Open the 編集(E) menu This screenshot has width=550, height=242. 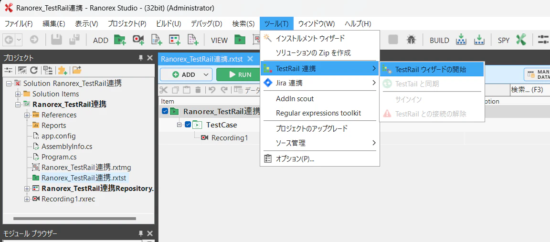[x=53, y=24]
